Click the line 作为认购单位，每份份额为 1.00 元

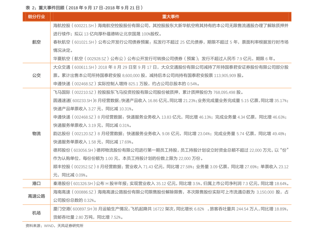point(128,159)
